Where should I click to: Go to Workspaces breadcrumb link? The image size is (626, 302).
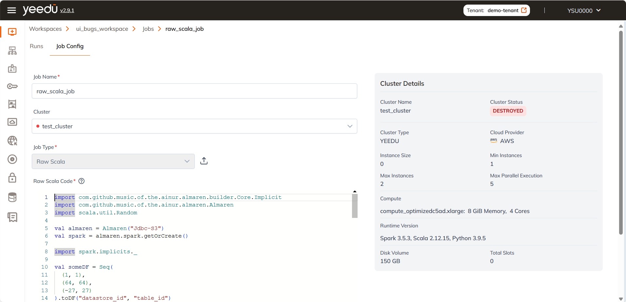pyautogui.click(x=45, y=29)
